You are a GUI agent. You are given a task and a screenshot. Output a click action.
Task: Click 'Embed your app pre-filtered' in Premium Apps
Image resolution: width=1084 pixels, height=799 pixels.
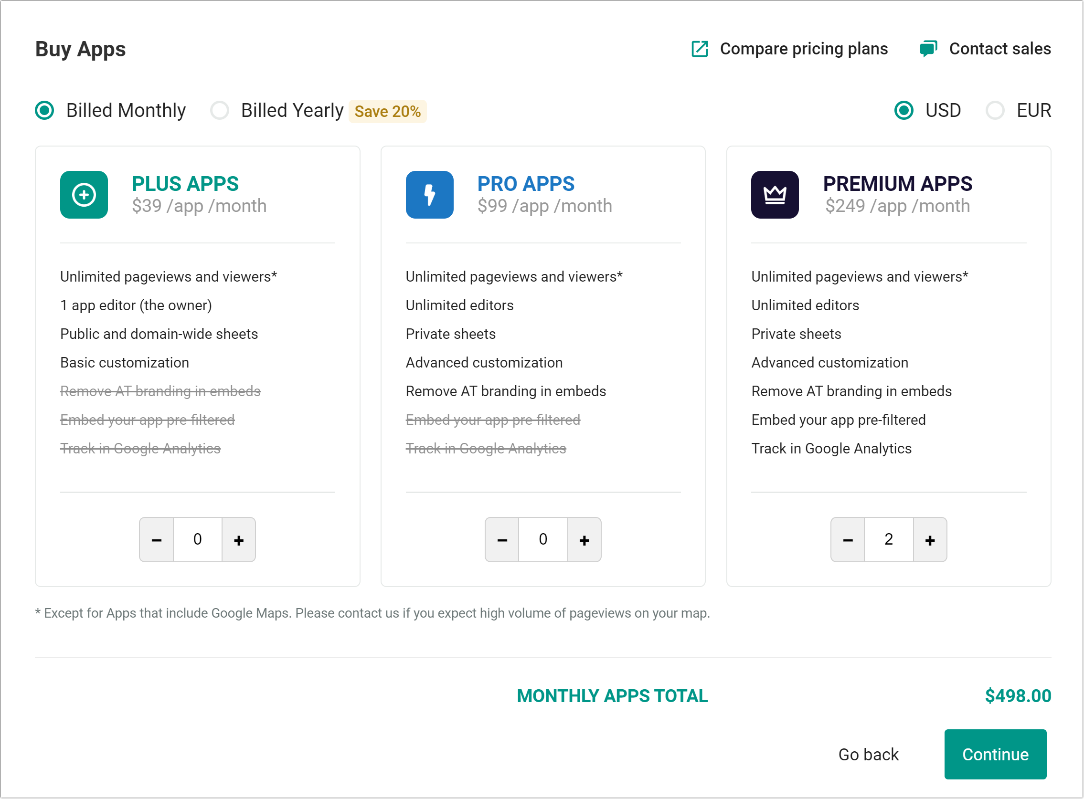point(839,421)
